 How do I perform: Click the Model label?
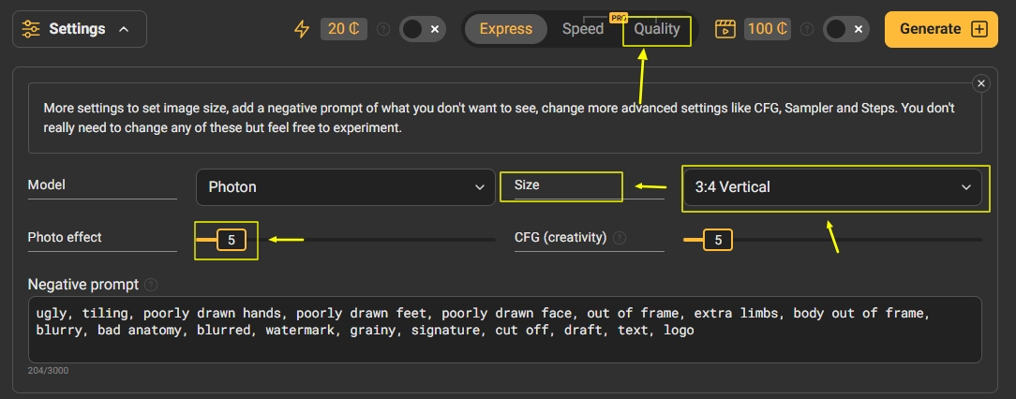click(x=47, y=185)
